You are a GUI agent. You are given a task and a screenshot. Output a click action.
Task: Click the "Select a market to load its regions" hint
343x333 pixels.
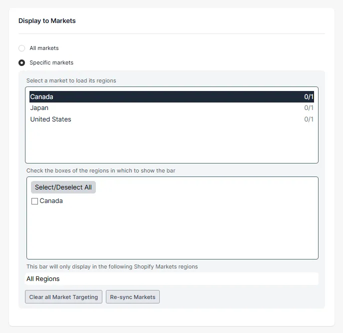pos(71,80)
